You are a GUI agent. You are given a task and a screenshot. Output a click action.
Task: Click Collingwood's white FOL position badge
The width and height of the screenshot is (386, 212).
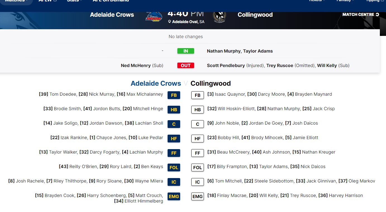click(197, 167)
